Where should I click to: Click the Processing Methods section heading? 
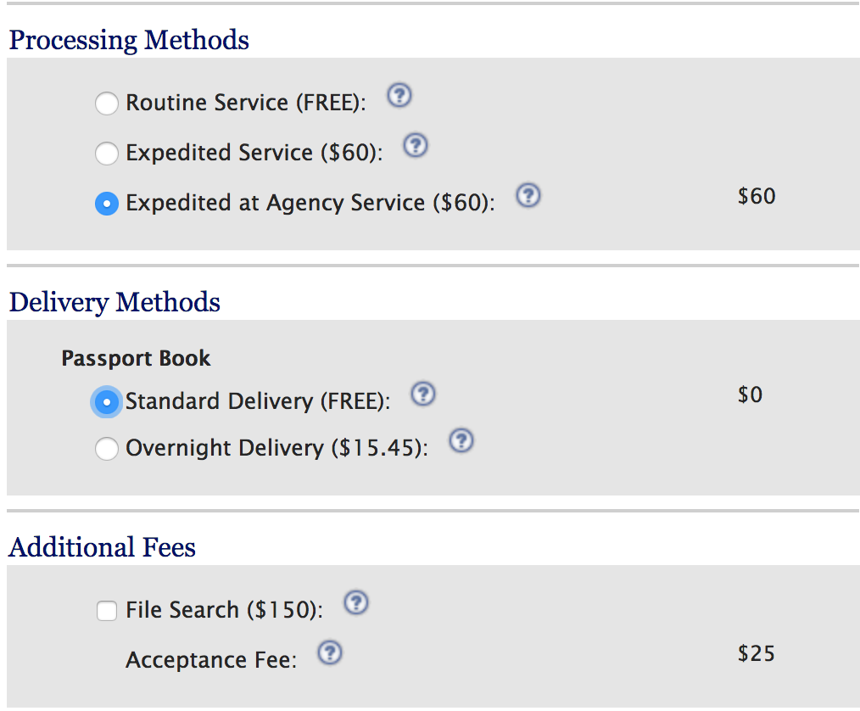130,40
